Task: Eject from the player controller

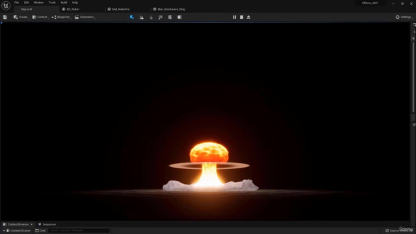Action: 248,17
